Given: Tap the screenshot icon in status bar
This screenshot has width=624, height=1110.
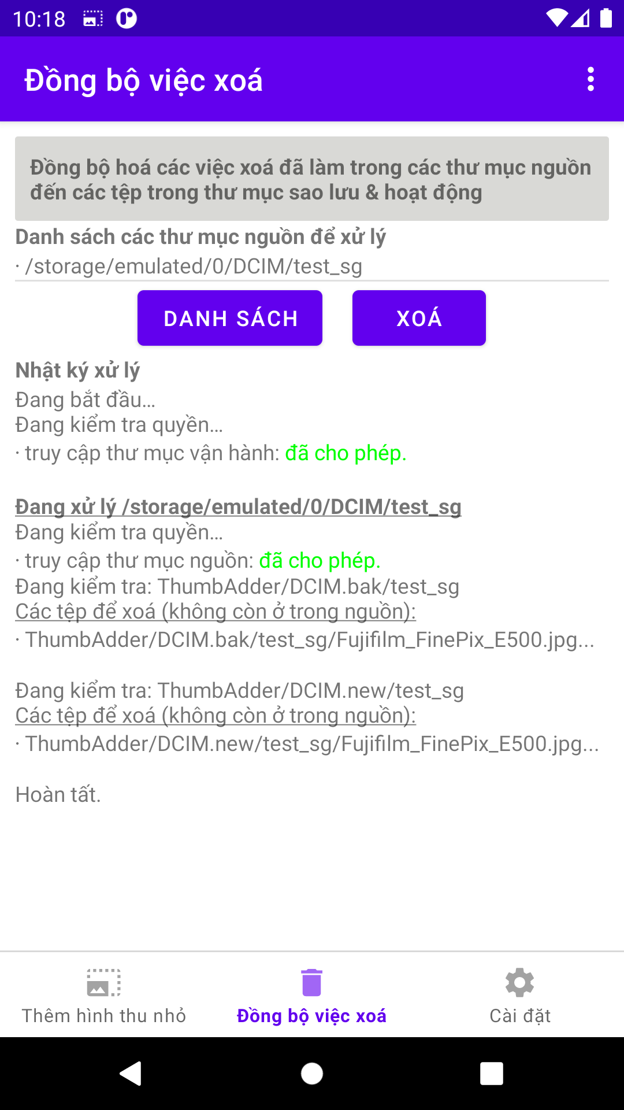Looking at the screenshot, I should [93, 18].
